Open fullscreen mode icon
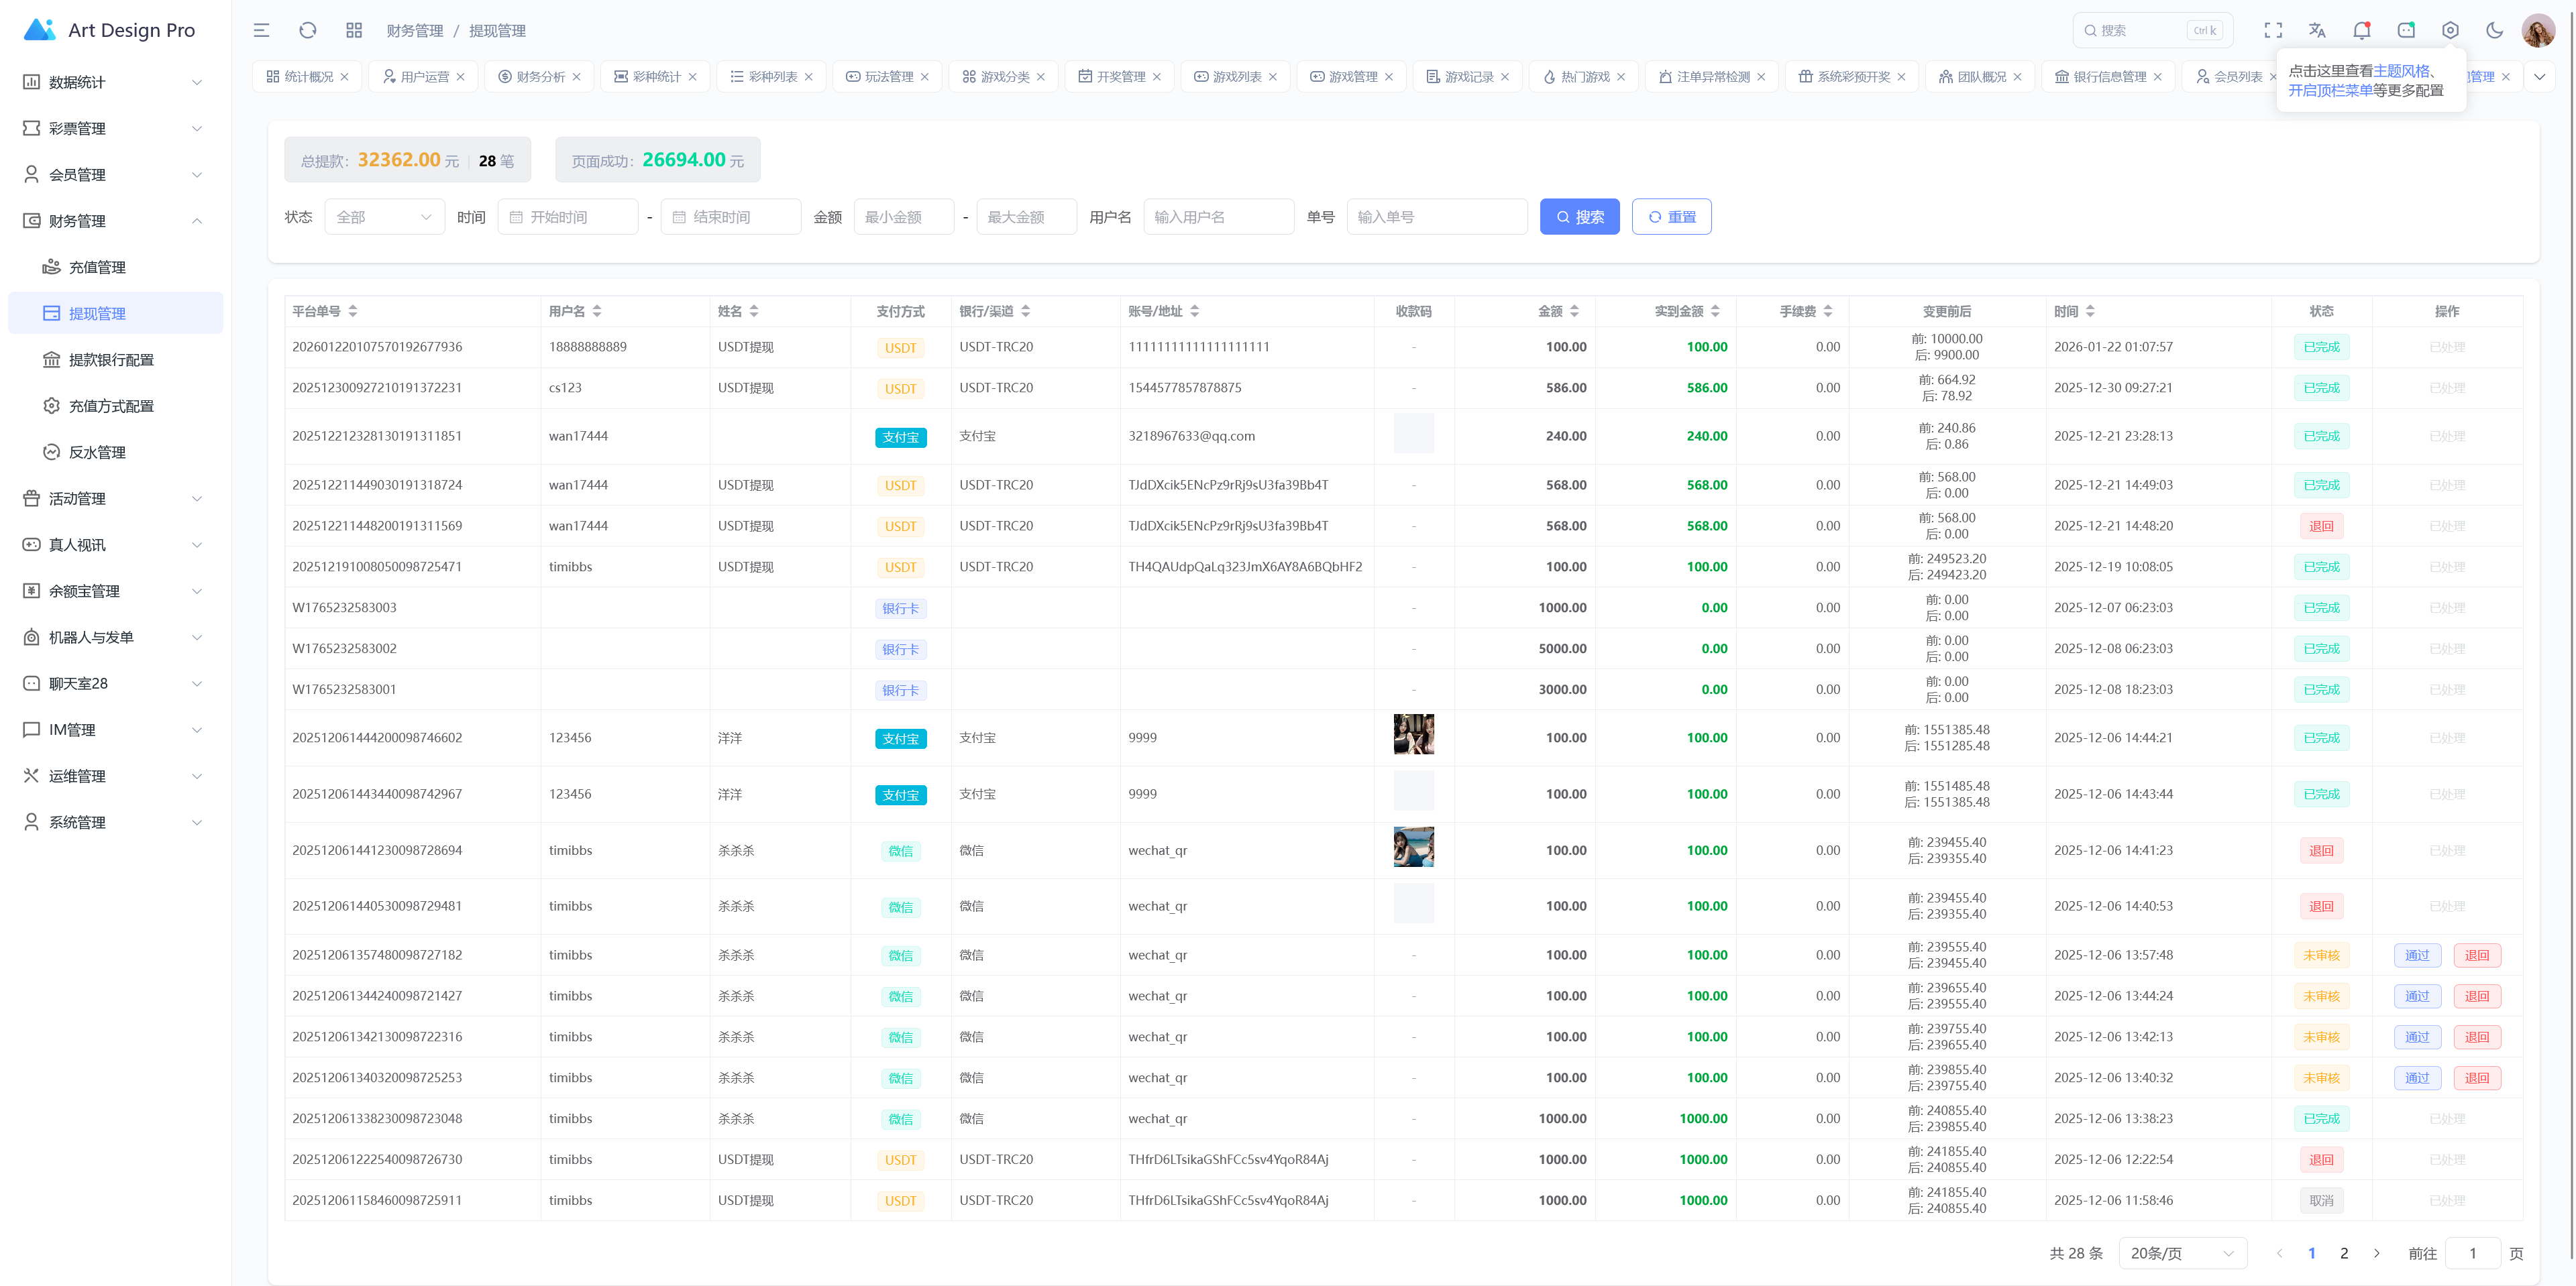Image resolution: width=2576 pixels, height=1286 pixels. coord(2272,31)
